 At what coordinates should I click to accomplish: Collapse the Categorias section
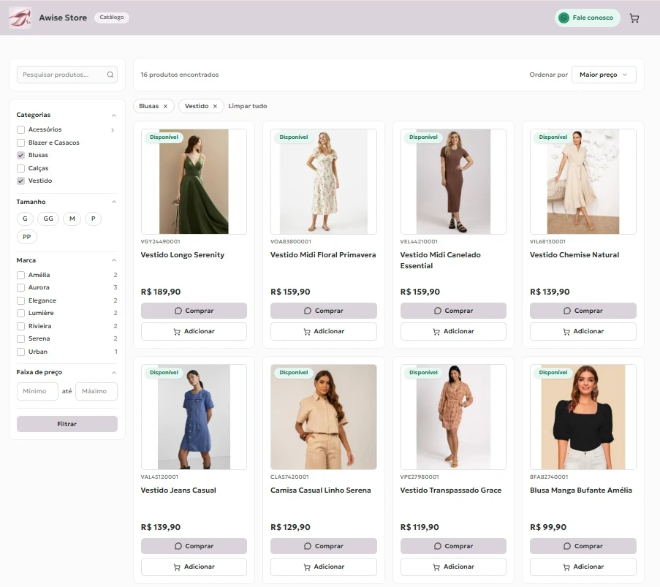click(x=113, y=115)
